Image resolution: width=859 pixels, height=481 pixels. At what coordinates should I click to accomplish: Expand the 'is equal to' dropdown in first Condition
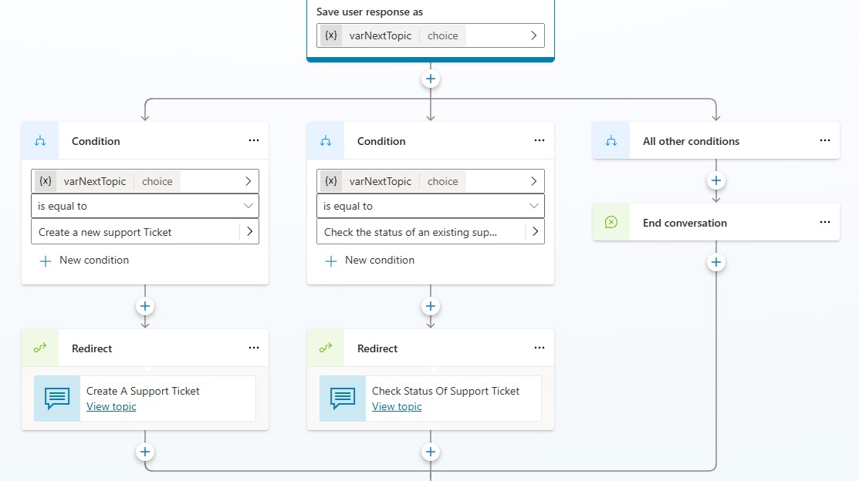[x=248, y=207]
